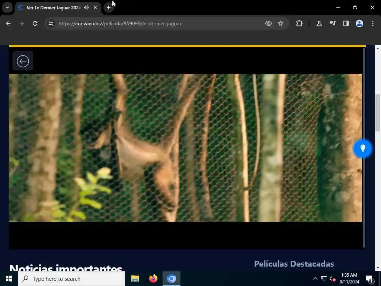The width and height of the screenshot is (381, 286).
Task: Click the Películas Destacadas heading
Action: [294, 264]
